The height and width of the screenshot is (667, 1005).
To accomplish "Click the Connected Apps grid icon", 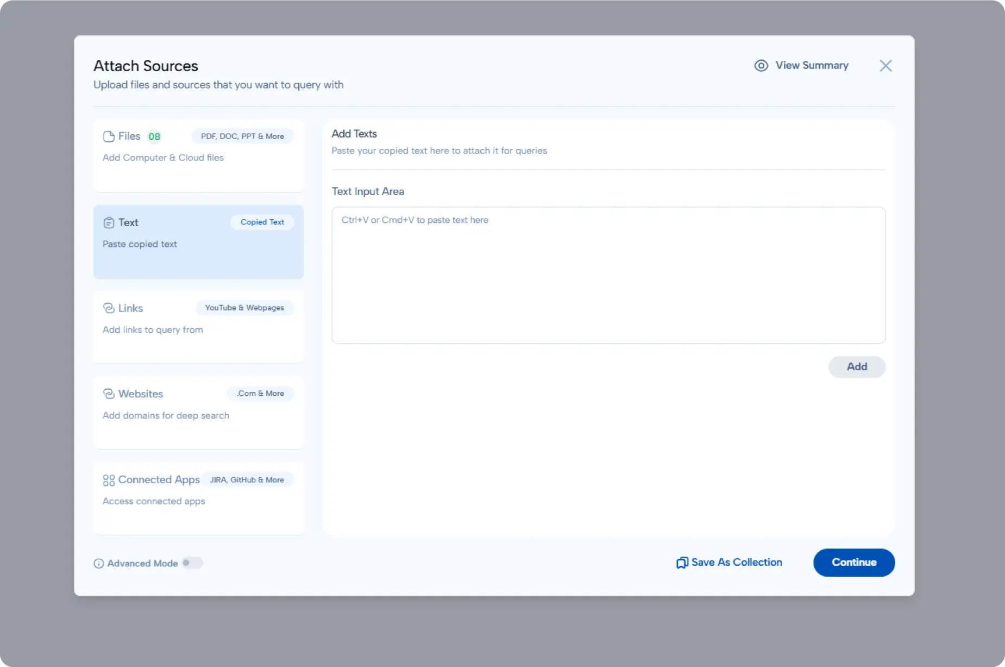I will pyautogui.click(x=108, y=479).
